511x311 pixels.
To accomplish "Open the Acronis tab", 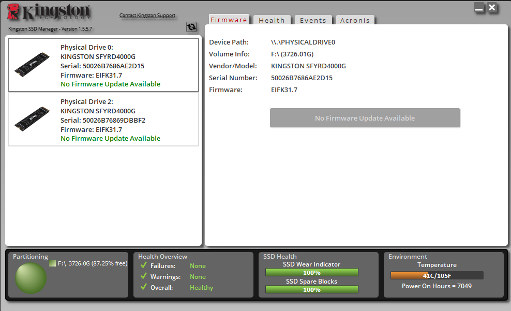I will (355, 20).
